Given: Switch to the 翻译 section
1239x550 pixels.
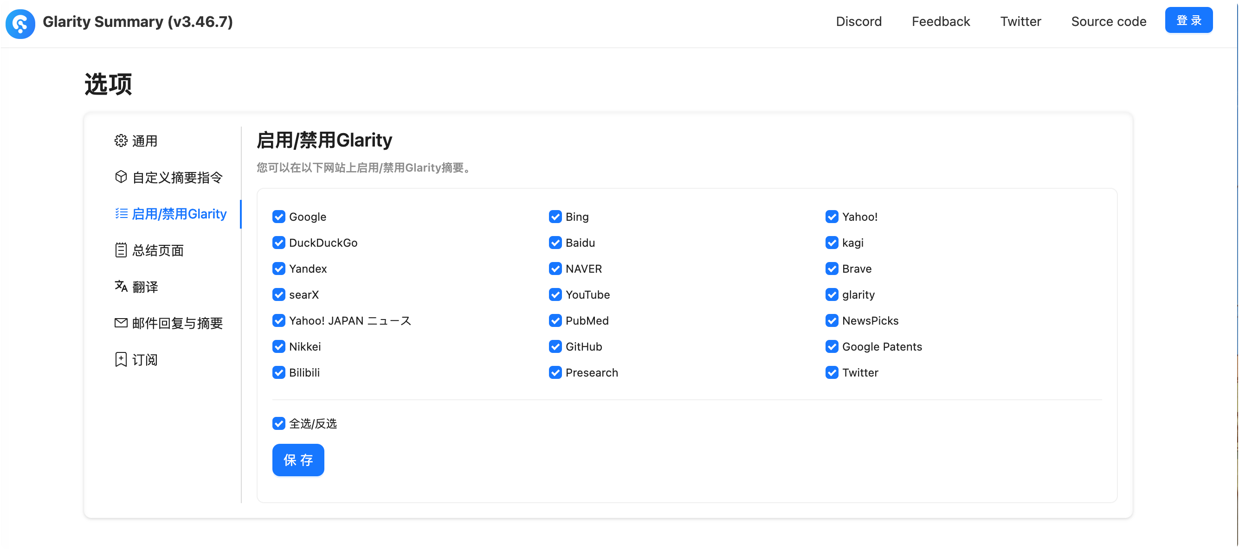Looking at the screenshot, I should (x=145, y=287).
